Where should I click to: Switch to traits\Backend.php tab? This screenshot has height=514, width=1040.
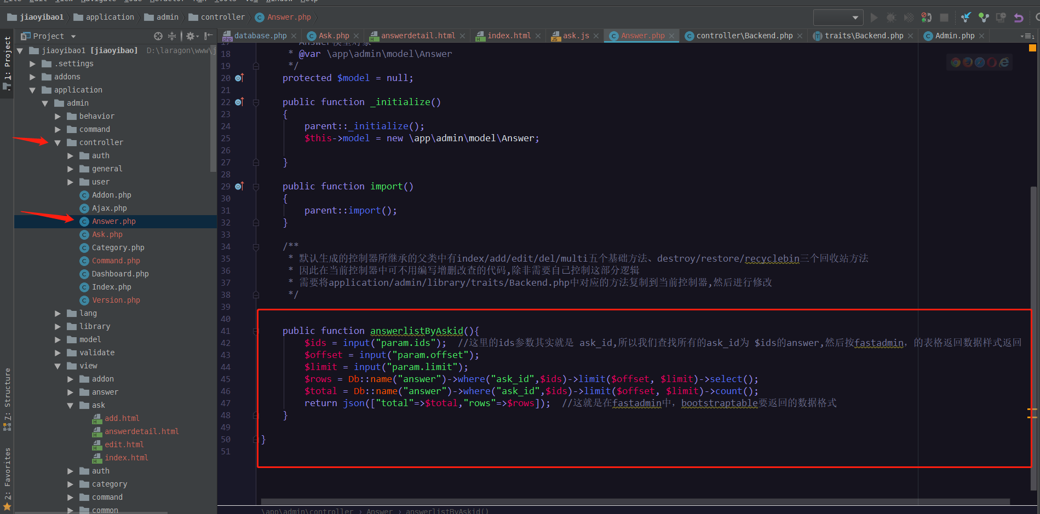(x=863, y=36)
